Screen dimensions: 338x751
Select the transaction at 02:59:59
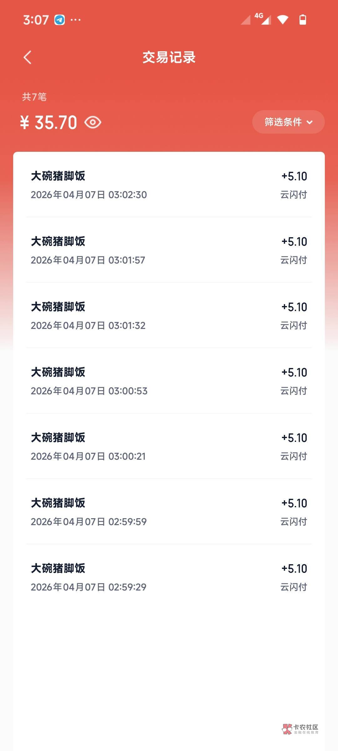coord(169,512)
